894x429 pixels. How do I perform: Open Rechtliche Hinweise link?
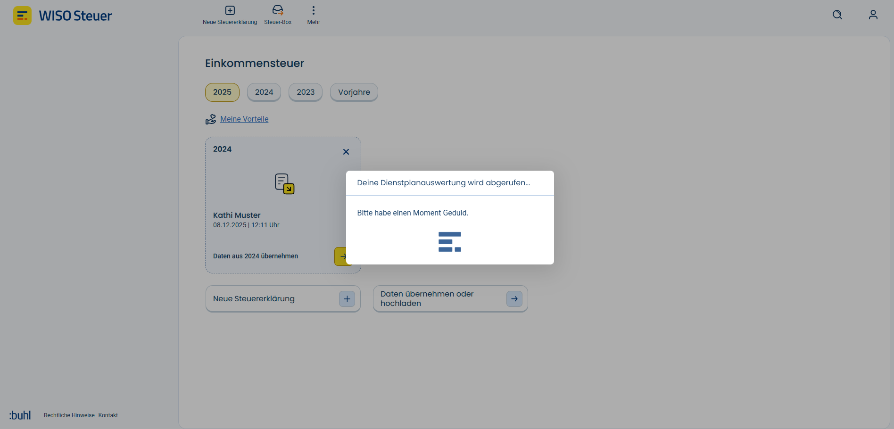click(69, 415)
